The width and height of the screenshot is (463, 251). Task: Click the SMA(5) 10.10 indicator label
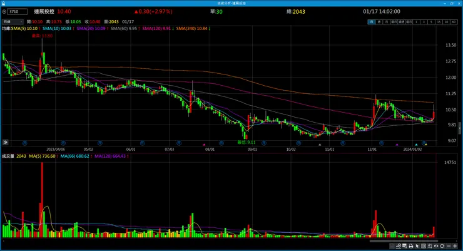pos(26,29)
